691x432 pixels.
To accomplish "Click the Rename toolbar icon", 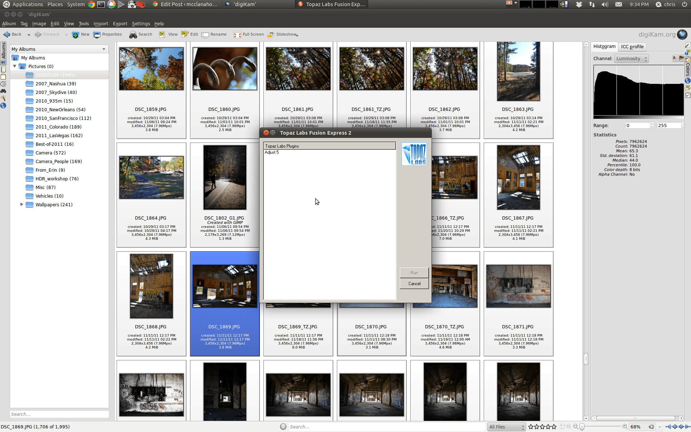I will [x=205, y=35].
